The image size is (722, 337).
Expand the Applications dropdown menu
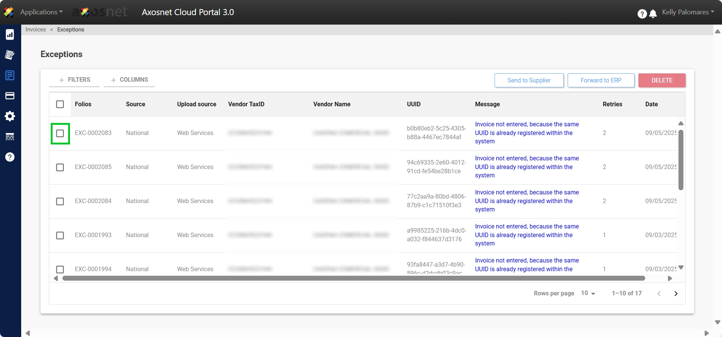pos(41,12)
